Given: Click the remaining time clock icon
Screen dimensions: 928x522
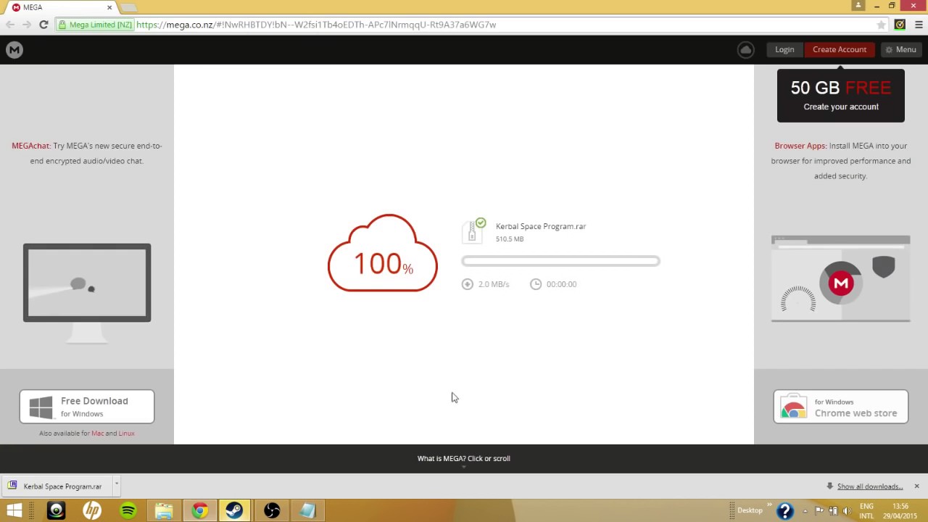Looking at the screenshot, I should [536, 284].
